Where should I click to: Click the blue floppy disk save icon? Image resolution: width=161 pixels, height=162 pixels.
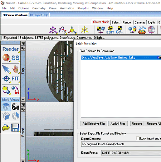point(15,128)
